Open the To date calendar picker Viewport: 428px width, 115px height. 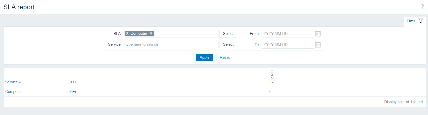(x=318, y=45)
